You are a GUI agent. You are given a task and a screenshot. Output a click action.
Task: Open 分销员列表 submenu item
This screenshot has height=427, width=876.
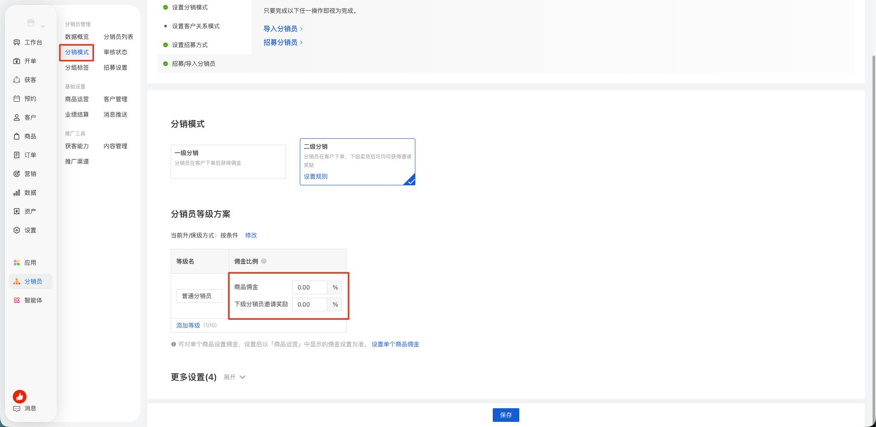tap(118, 37)
